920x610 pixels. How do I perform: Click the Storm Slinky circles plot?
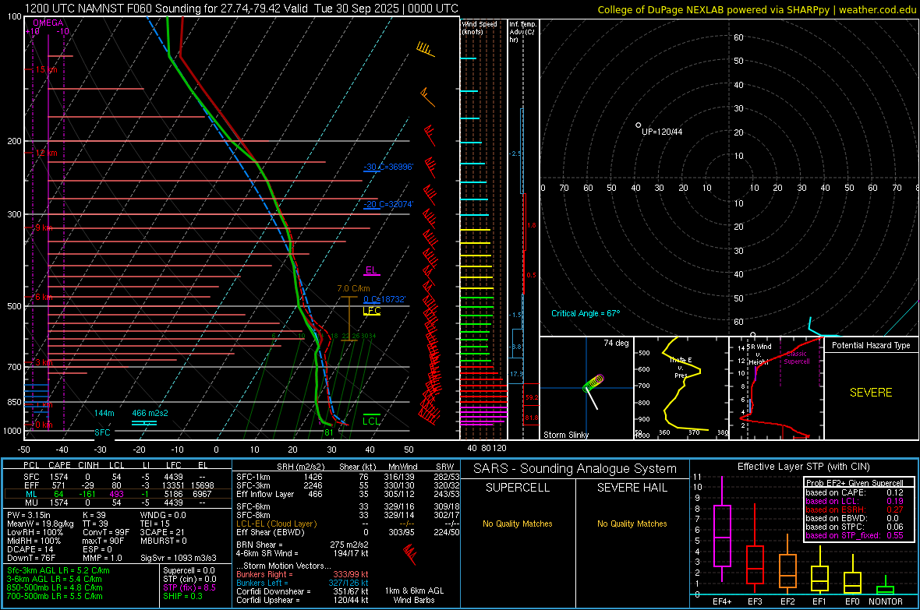tap(593, 384)
